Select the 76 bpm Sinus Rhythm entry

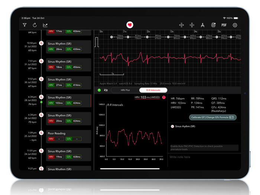click(68, 101)
